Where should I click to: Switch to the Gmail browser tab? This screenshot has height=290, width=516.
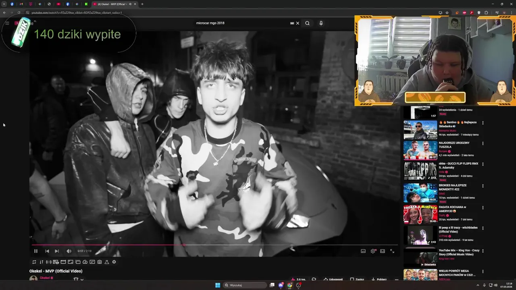(21, 4)
